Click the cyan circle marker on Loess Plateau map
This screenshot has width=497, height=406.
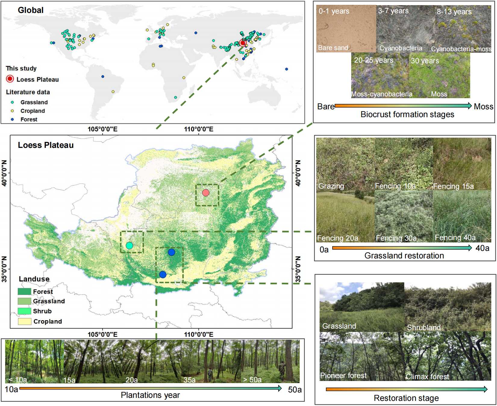click(129, 245)
